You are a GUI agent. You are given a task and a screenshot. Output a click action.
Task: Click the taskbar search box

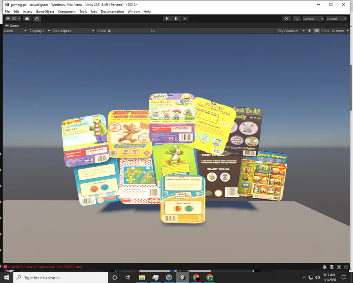[61, 277]
